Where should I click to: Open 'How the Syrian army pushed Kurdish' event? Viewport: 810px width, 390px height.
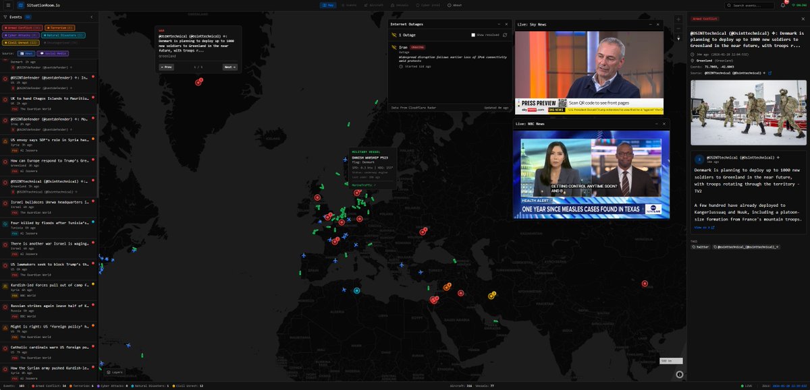(x=49, y=370)
